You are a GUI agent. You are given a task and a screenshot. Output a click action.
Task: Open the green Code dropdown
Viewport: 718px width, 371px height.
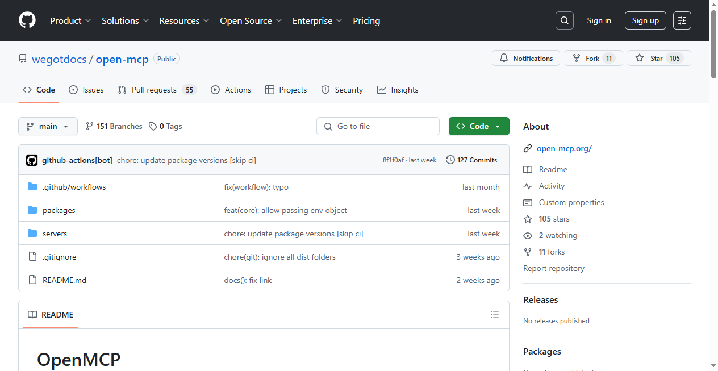[x=479, y=126]
